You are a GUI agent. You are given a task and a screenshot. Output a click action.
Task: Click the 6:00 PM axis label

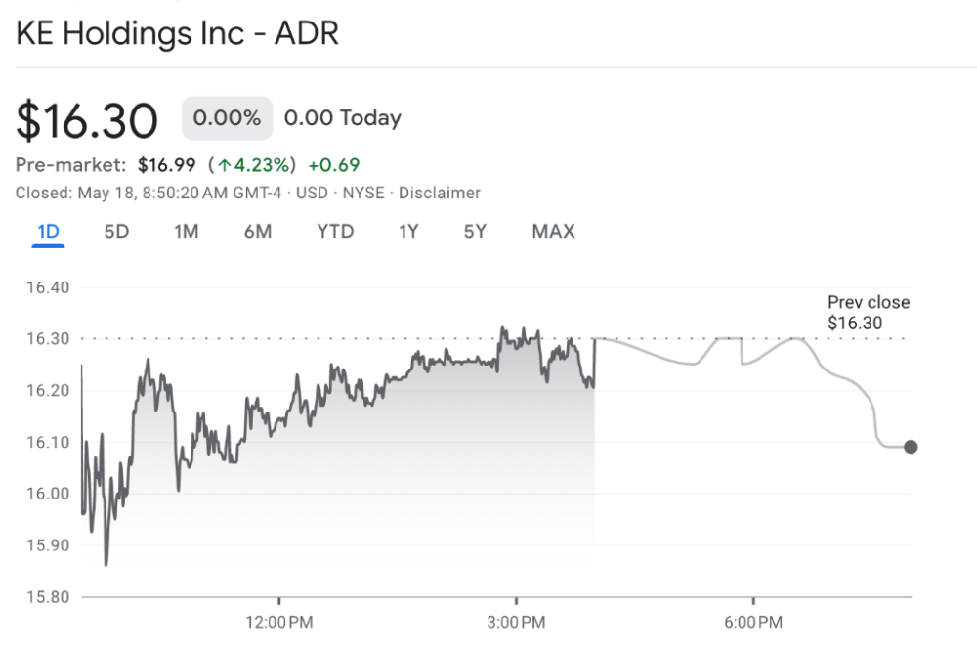753,622
